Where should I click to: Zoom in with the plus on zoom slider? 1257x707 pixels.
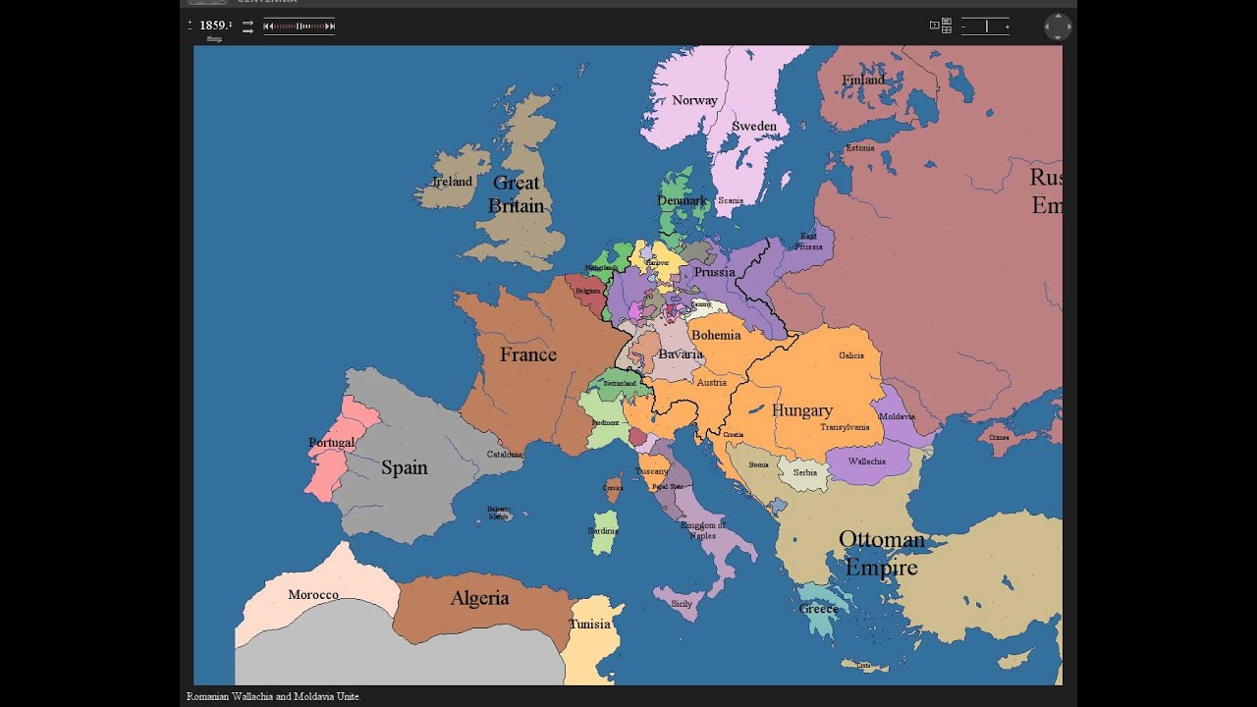coord(1008,27)
